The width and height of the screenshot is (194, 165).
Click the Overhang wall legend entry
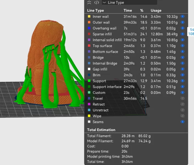pyautogui.click(x=104, y=28)
